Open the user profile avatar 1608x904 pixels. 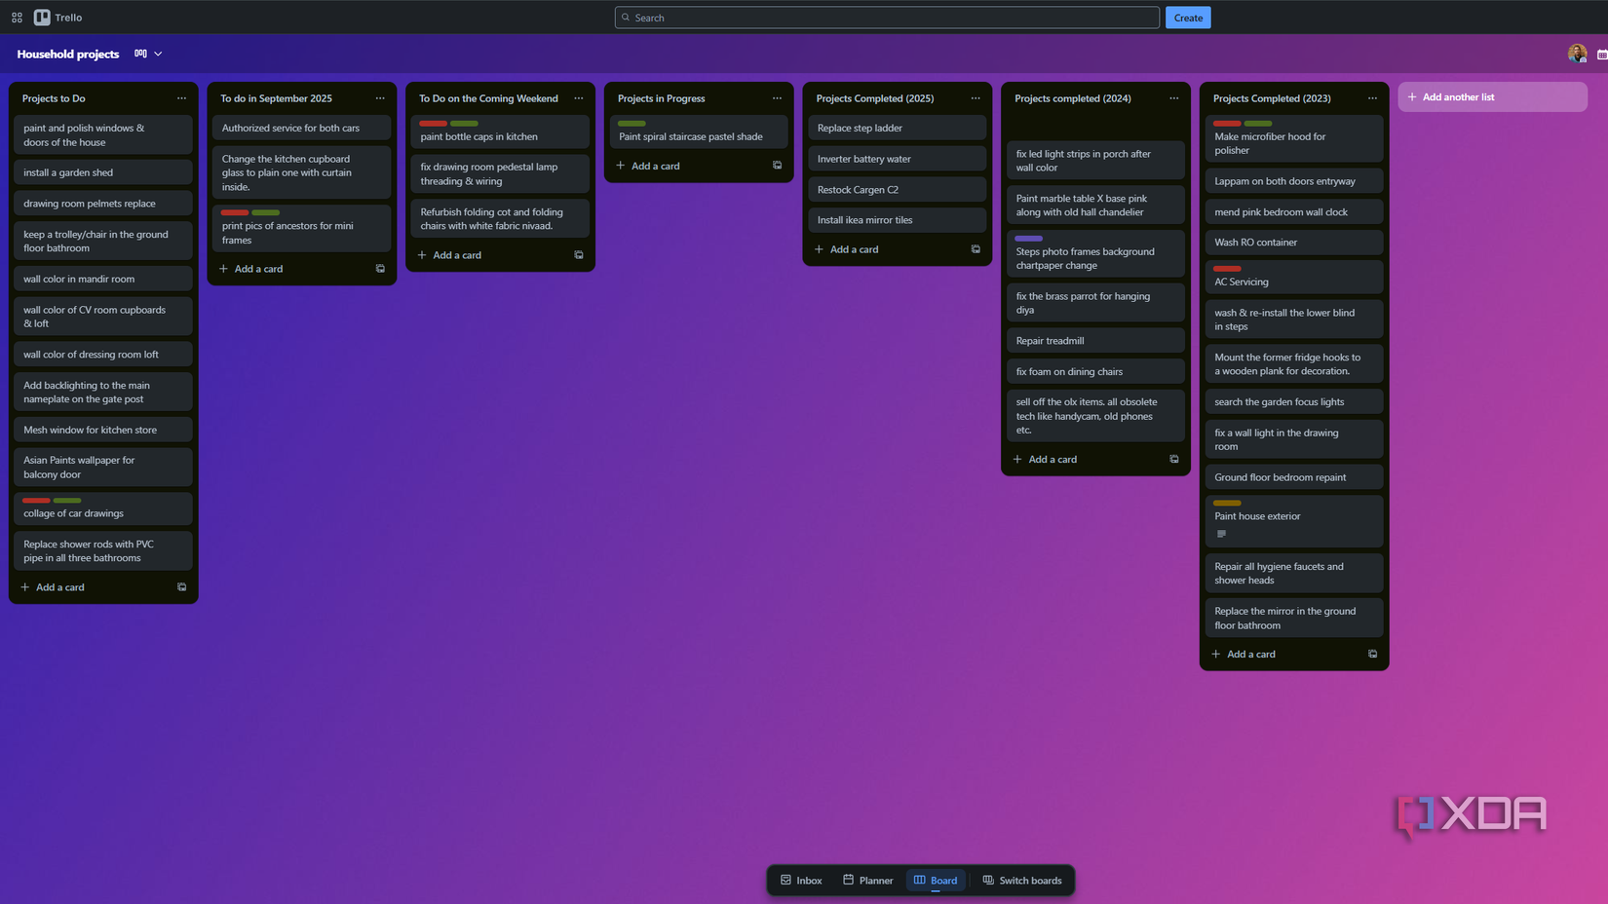tap(1577, 54)
